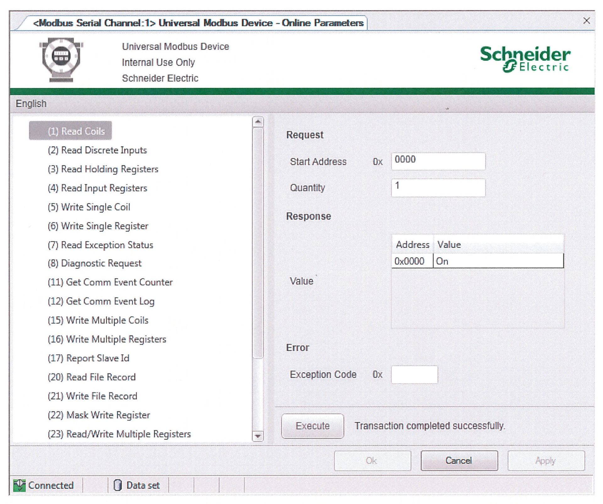
Task: Click the scrollbar down arrow
Action: [258, 437]
